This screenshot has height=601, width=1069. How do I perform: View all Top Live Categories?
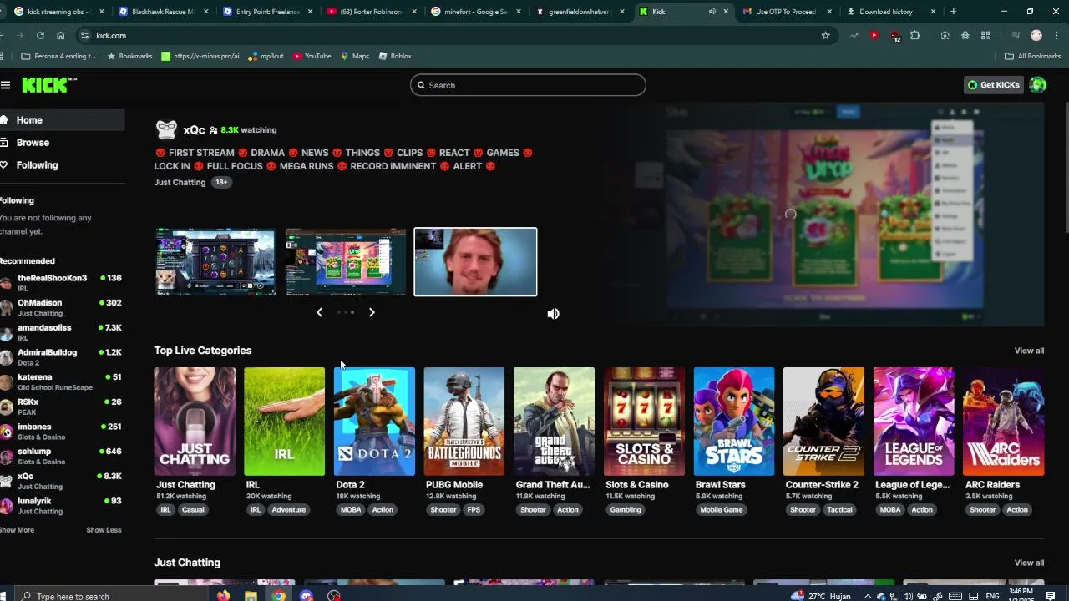pyautogui.click(x=1029, y=351)
